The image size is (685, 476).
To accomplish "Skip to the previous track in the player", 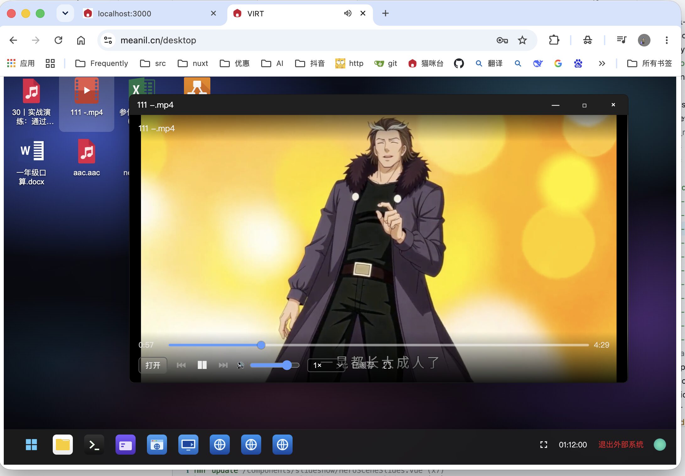I will [x=181, y=365].
